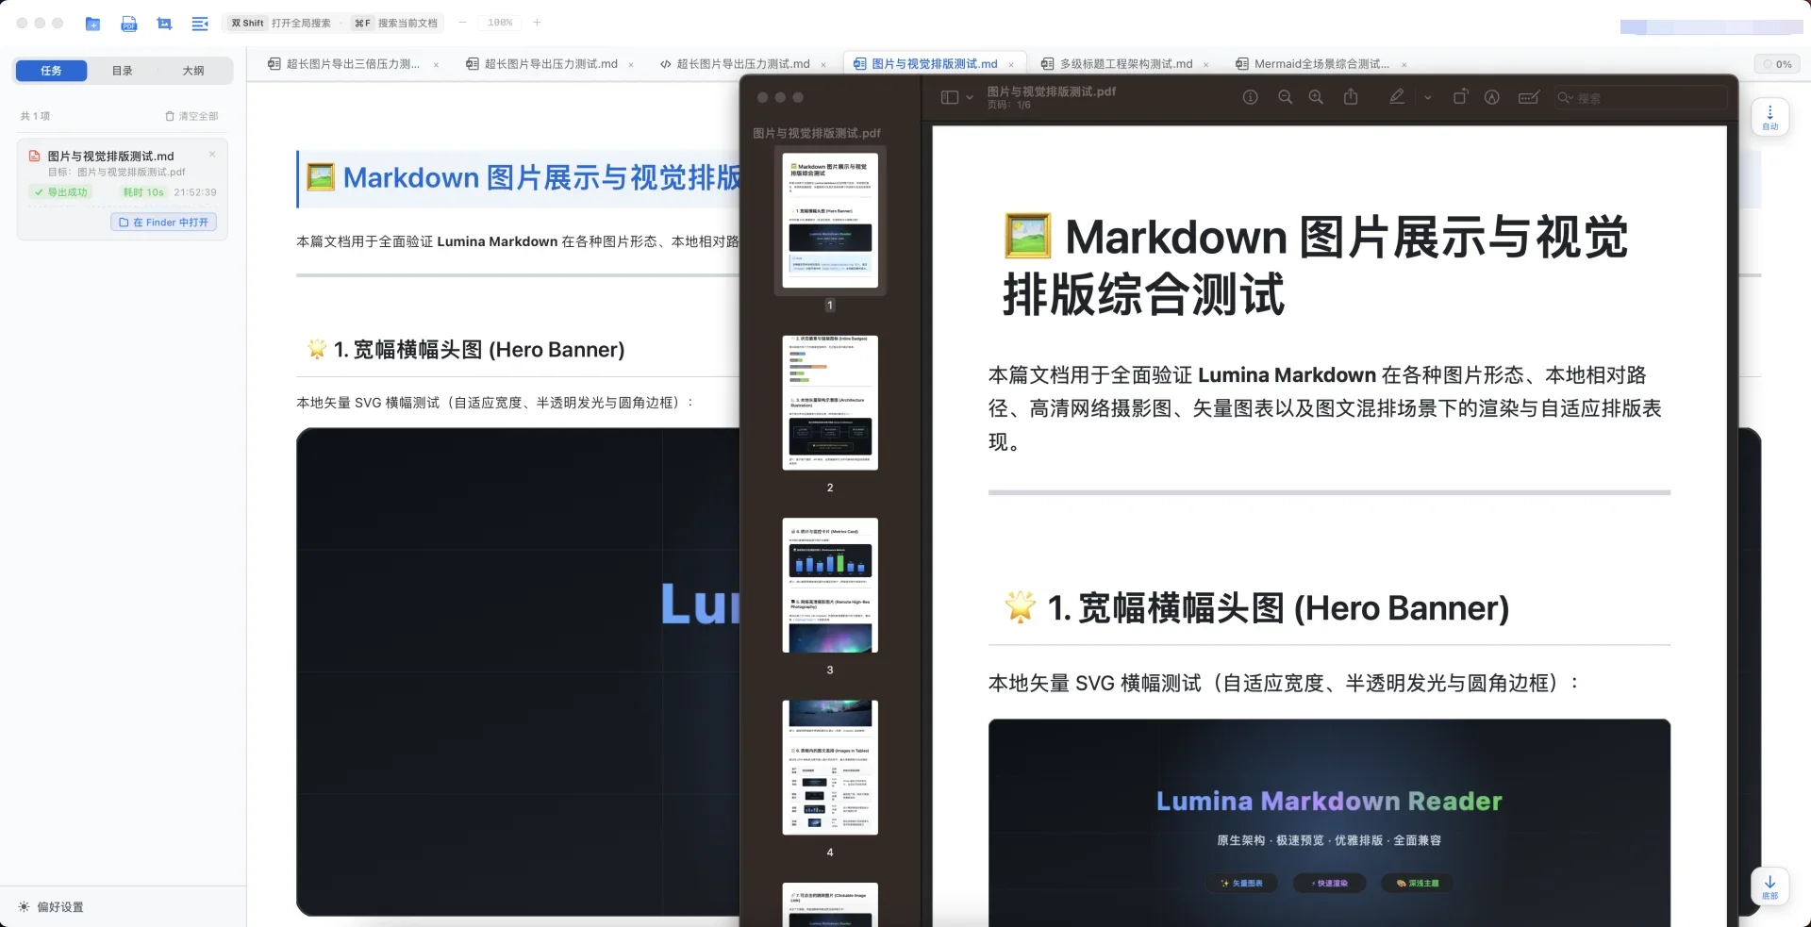Click the 底部 jump-to-bottom button

click(1770, 886)
